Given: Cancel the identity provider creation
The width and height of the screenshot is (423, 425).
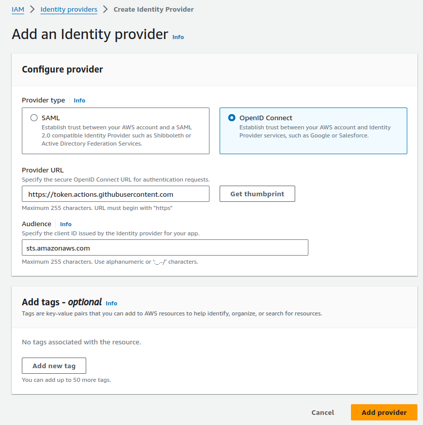Looking at the screenshot, I should pyautogui.click(x=323, y=412).
